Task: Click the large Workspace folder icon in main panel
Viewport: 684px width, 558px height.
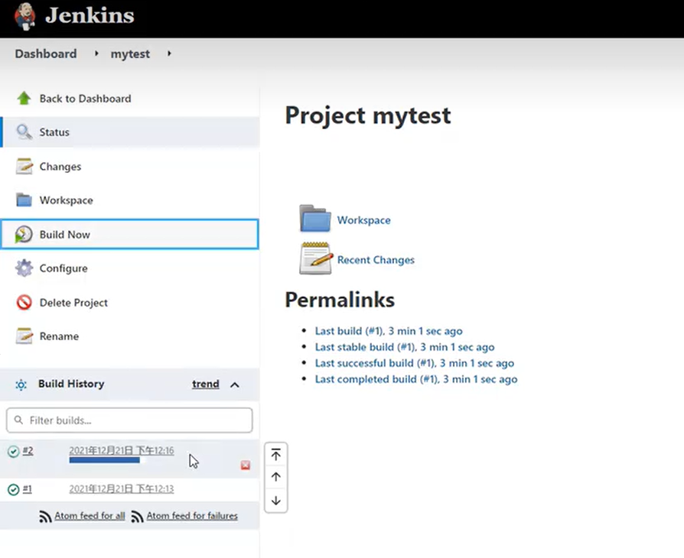Action: (x=315, y=219)
